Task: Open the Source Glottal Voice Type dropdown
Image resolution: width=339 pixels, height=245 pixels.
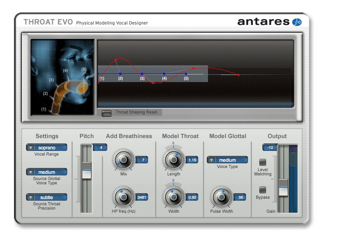Action: click(x=47, y=172)
